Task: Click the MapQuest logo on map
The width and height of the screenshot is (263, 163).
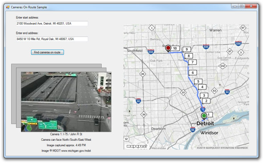Action: point(137,146)
